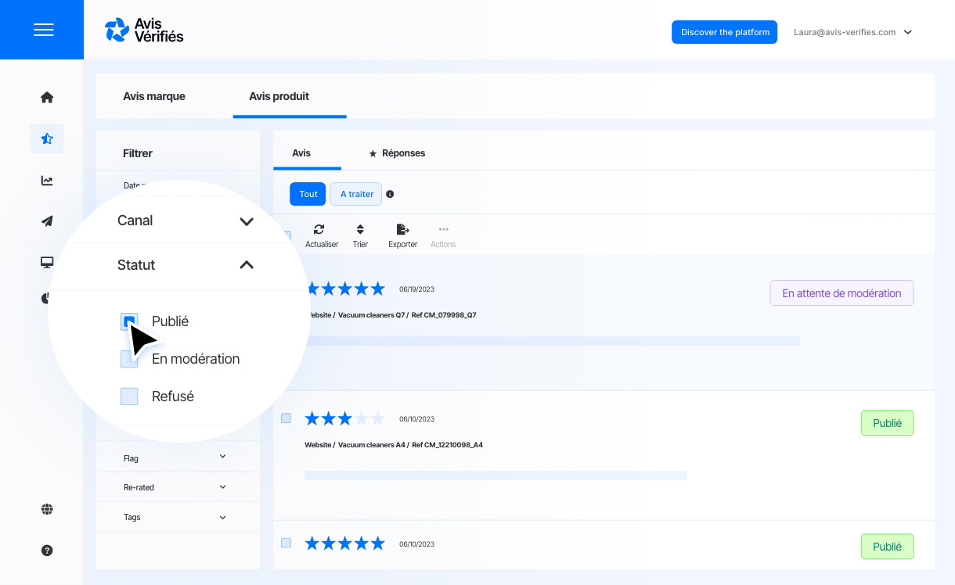Screen dimensions: 955x585
Task: Toggle the Publié status checkbox
Action: pos(129,321)
